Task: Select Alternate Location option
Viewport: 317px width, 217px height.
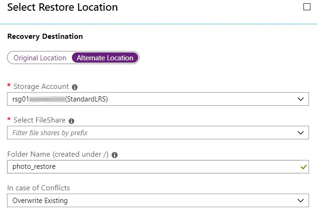Action: [105, 58]
